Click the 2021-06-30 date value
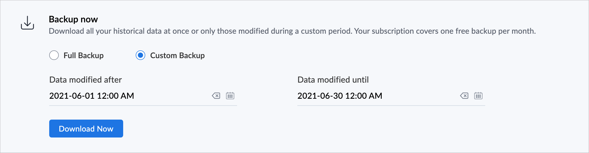The height and width of the screenshot is (153, 589). pos(320,96)
